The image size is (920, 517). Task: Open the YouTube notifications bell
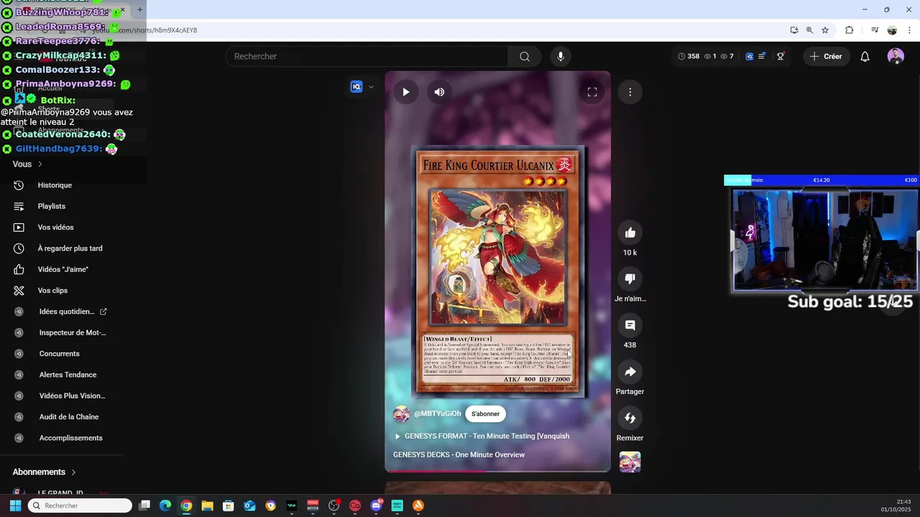865,56
